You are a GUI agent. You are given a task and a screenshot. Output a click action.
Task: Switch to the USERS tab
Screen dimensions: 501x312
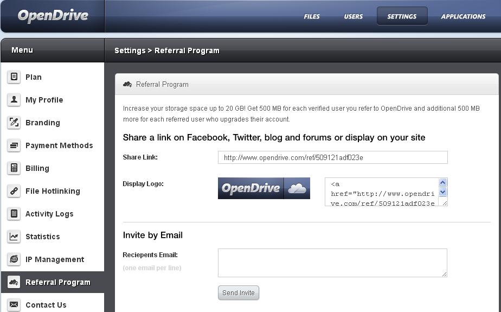point(354,16)
